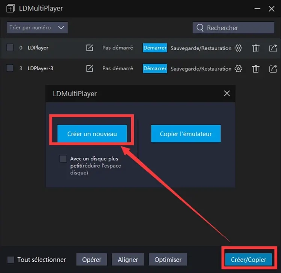Image resolution: width=281 pixels, height=273 pixels.
Task: Start LDPlayer with Démarrer button
Action: click(x=155, y=48)
